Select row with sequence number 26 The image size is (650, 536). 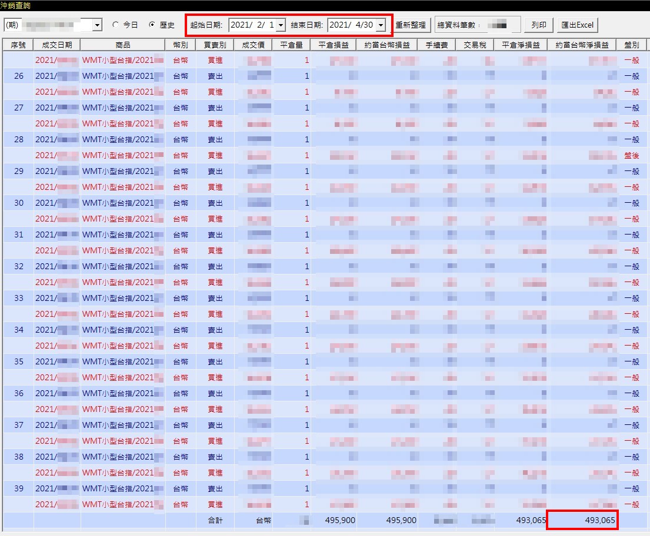[x=325, y=76]
